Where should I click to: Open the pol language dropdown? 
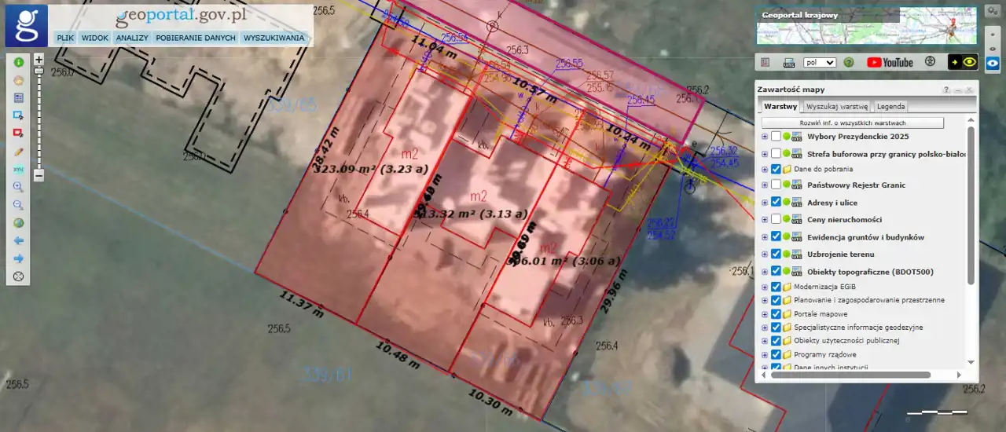(820, 62)
